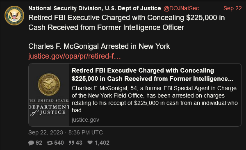Click the justice.gov domain label in the card
Screen dimensions: 246x150
(85, 120)
